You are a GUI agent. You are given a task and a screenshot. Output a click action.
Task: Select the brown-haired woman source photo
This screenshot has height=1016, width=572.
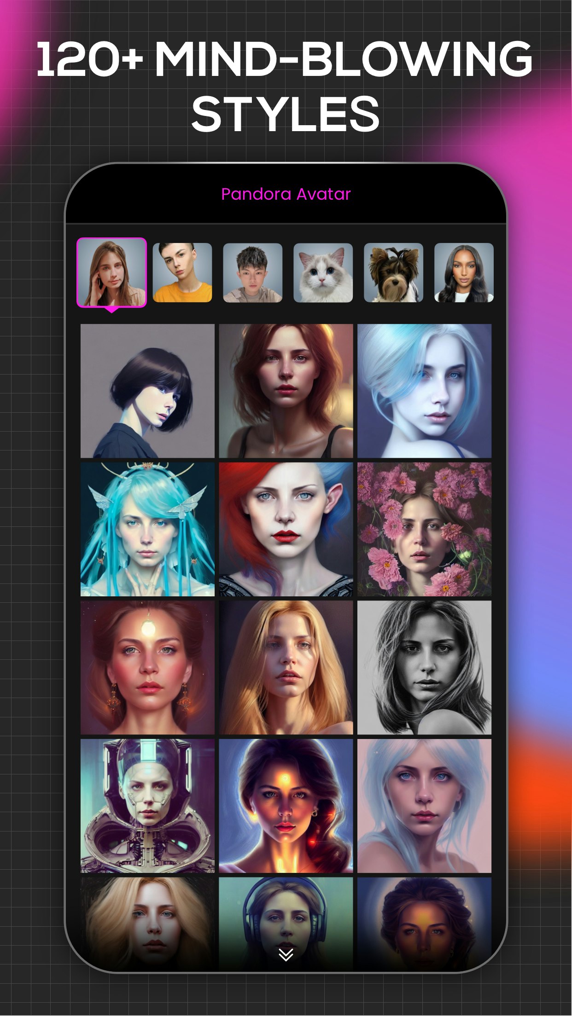(x=111, y=272)
